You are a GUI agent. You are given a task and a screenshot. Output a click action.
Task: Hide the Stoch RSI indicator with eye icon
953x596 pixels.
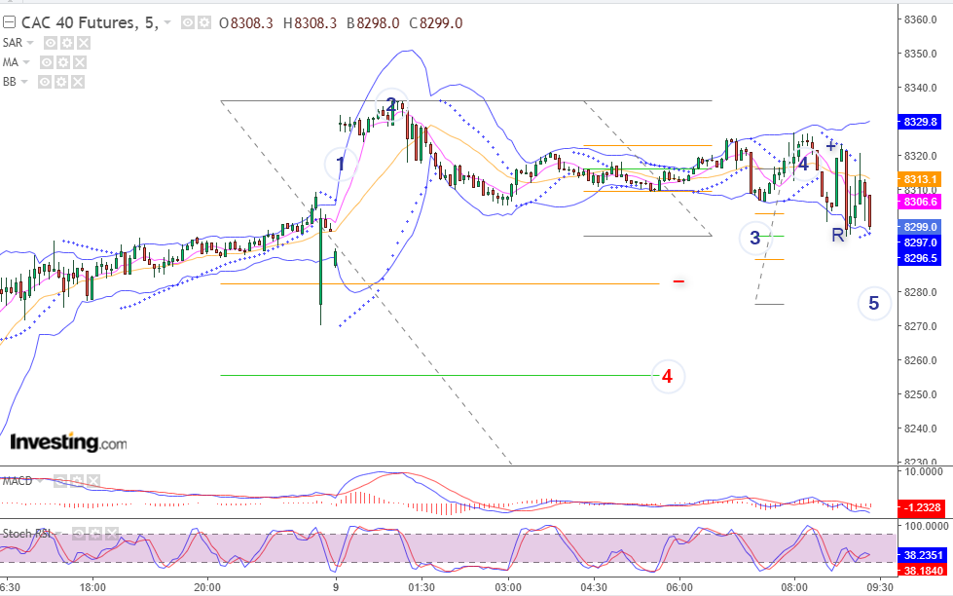[79, 534]
